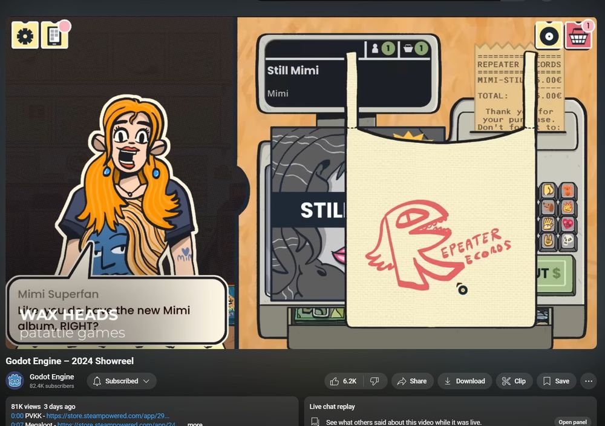This screenshot has width=605, height=426.
Task: Click the vinyl record icon at top right
Action: pyautogui.click(x=549, y=35)
